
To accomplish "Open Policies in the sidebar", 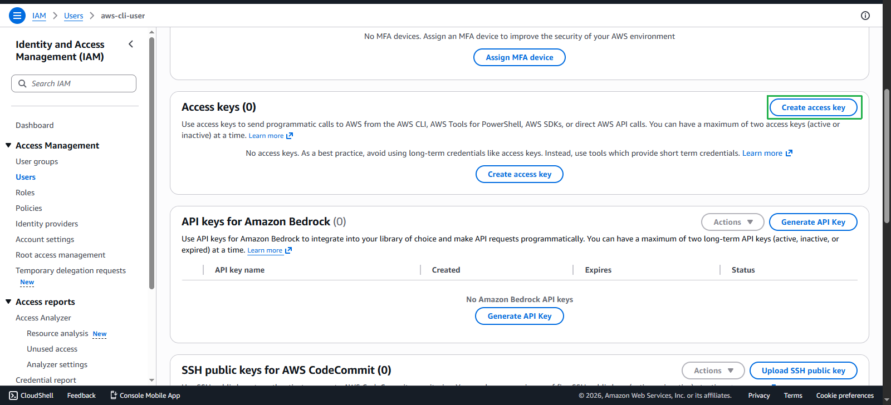I will [x=29, y=208].
